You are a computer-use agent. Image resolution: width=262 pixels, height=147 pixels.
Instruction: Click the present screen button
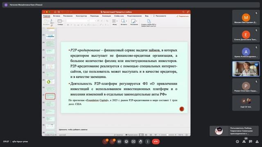[133, 142]
